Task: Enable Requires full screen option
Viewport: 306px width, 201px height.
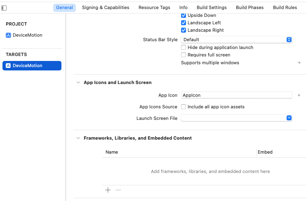Action: 184,55
